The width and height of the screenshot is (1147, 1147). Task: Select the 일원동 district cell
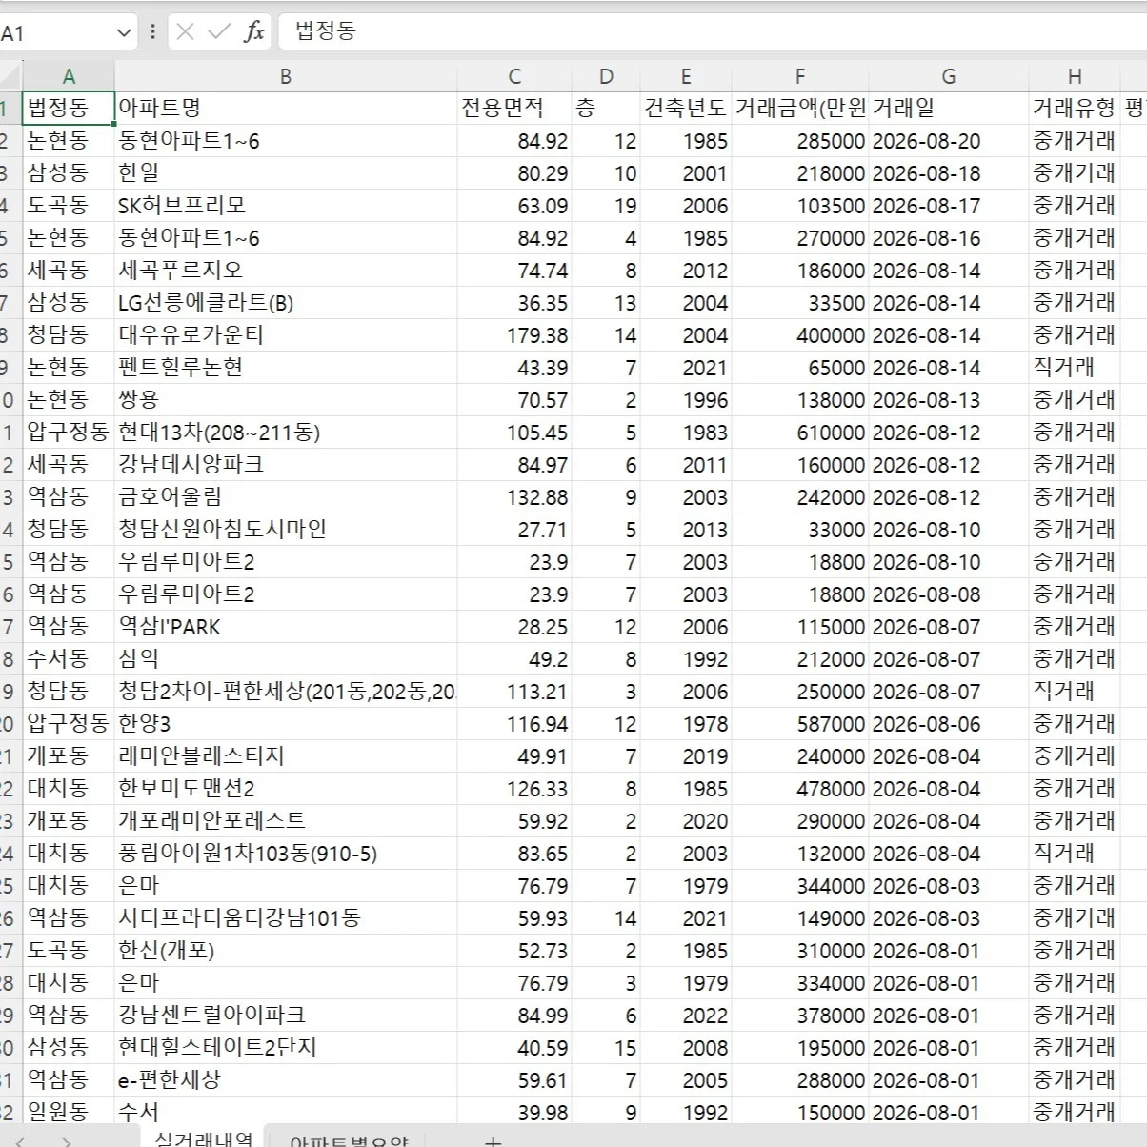[69, 1113]
